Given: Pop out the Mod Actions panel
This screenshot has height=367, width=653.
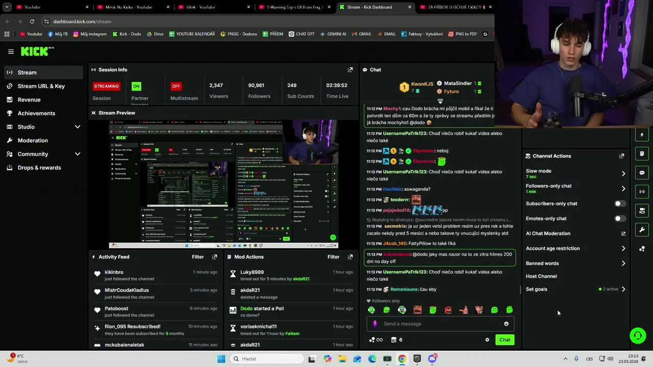Looking at the screenshot, I should (350, 257).
